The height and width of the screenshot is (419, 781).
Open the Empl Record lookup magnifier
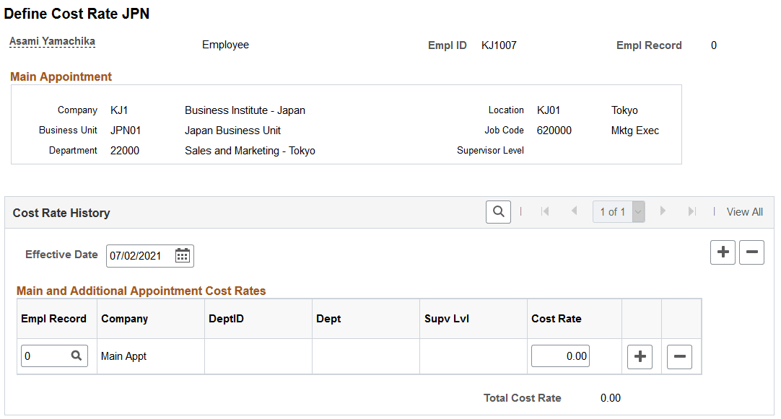pyautogui.click(x=77, y=356)
